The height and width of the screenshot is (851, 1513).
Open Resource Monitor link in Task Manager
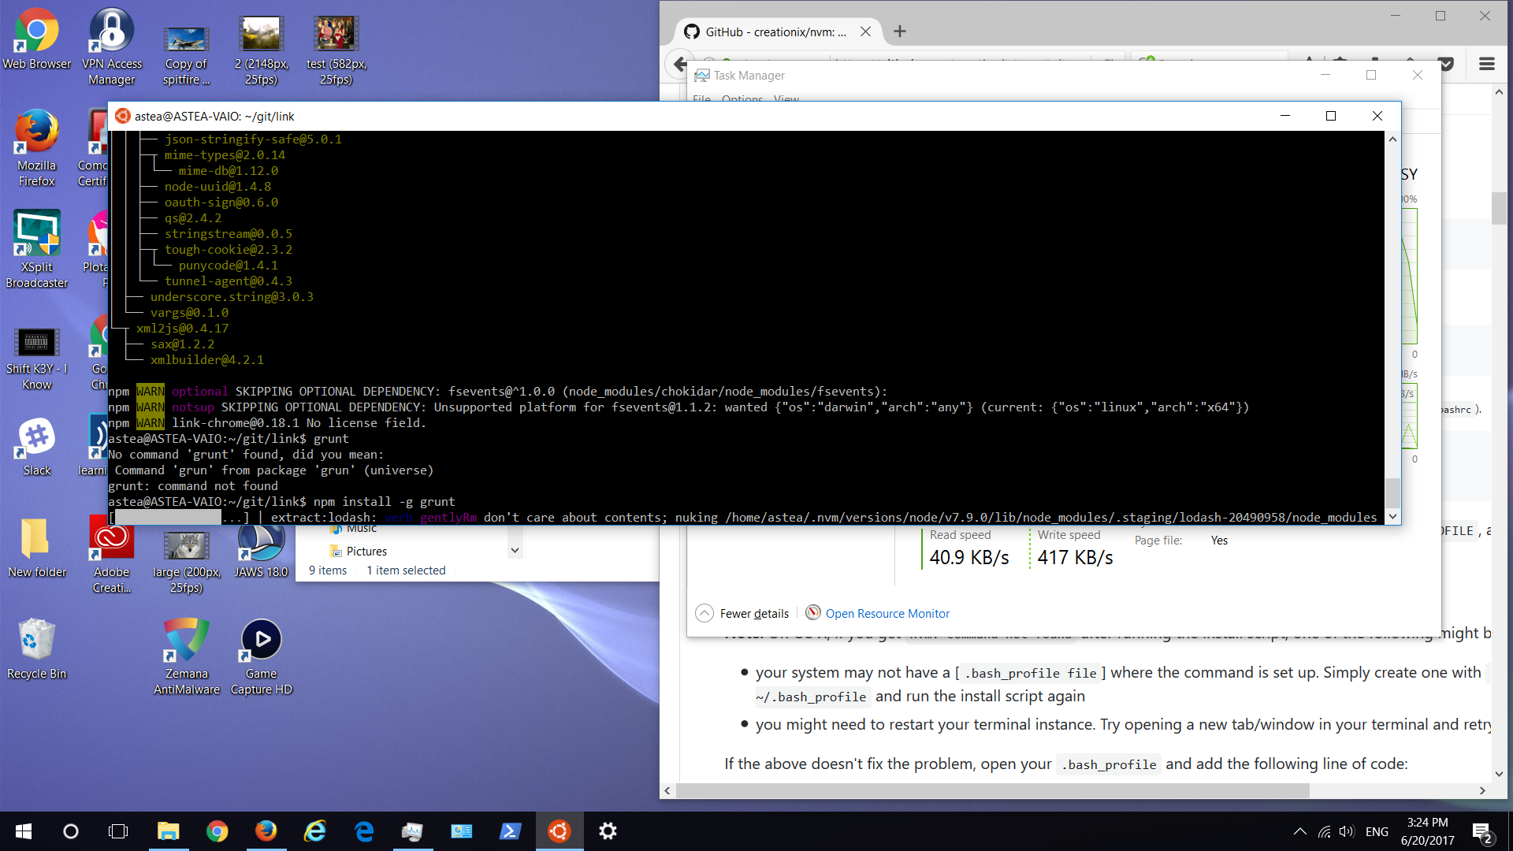[x=887, y=613]
